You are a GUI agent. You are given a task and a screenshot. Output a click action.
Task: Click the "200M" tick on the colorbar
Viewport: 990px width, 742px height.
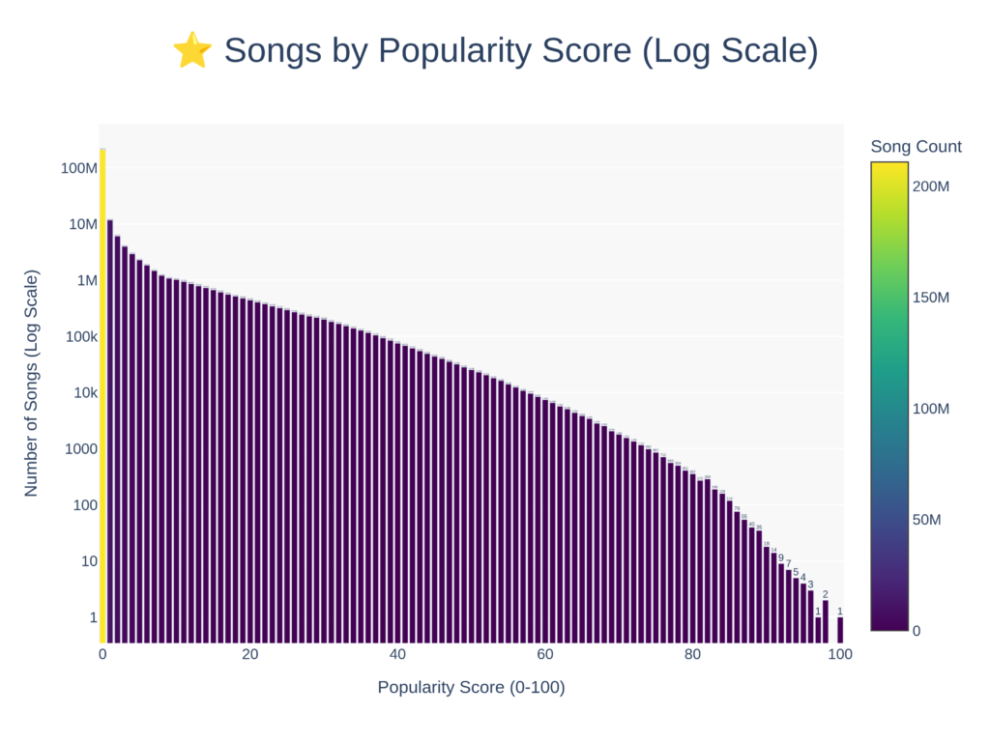click(931, 185)
